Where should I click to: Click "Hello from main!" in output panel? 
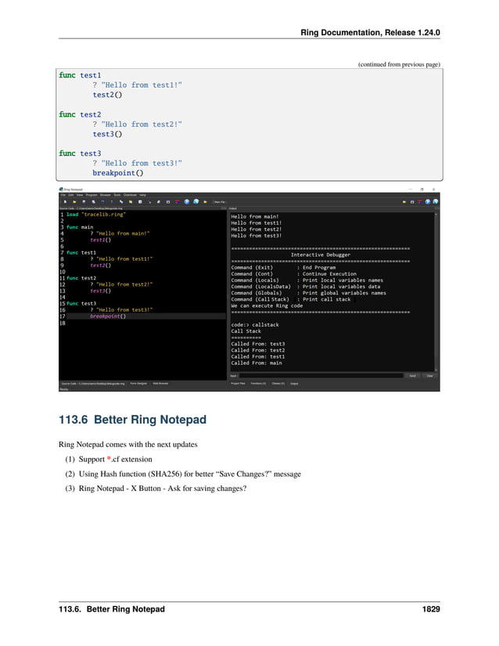(x=255, y=216)
